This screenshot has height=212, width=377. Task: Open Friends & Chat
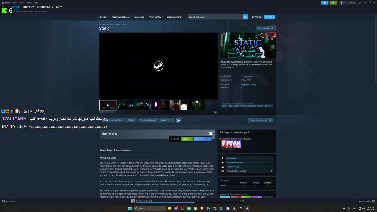367,201
